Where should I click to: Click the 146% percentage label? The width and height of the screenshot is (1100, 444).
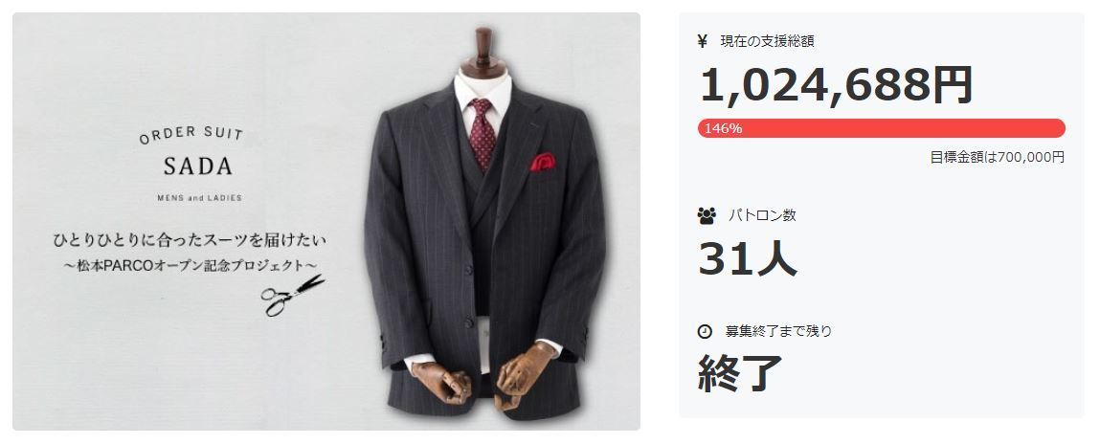(x=723, y=128)
